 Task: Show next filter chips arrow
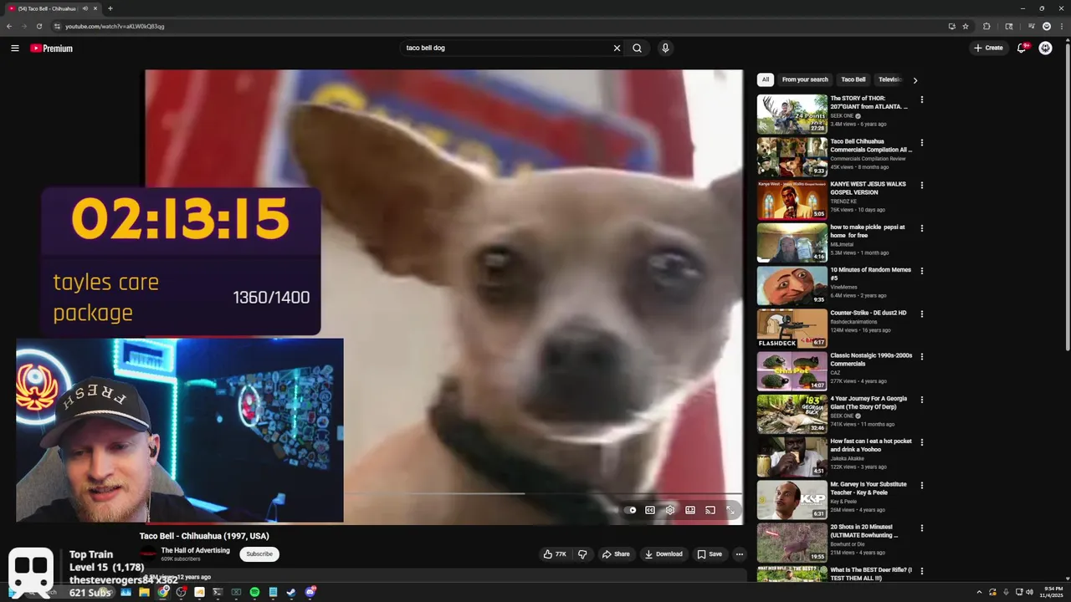[915, 80]
